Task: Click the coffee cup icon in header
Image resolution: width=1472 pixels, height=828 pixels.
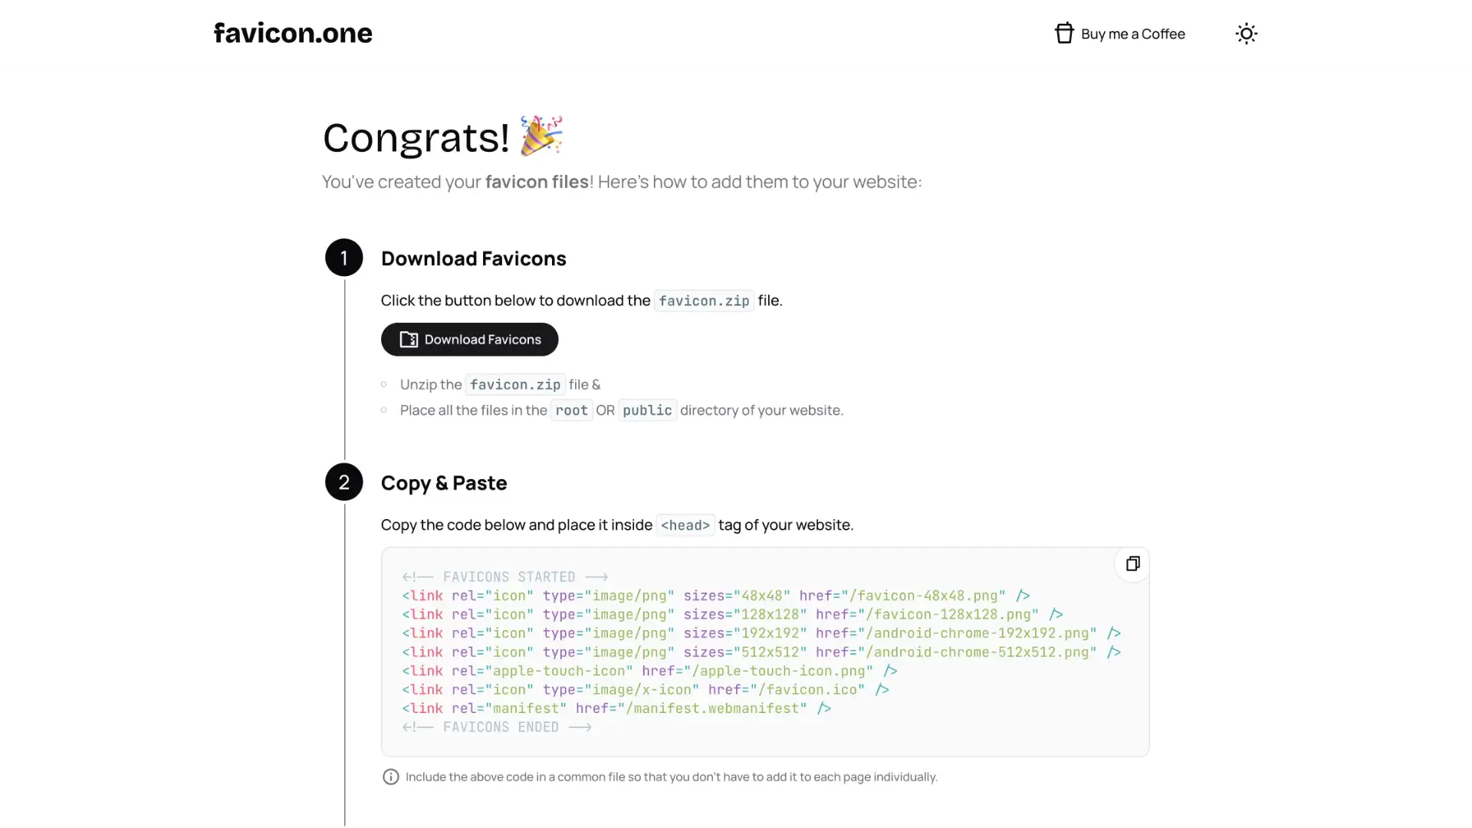Action: [x=1064, y=34]
